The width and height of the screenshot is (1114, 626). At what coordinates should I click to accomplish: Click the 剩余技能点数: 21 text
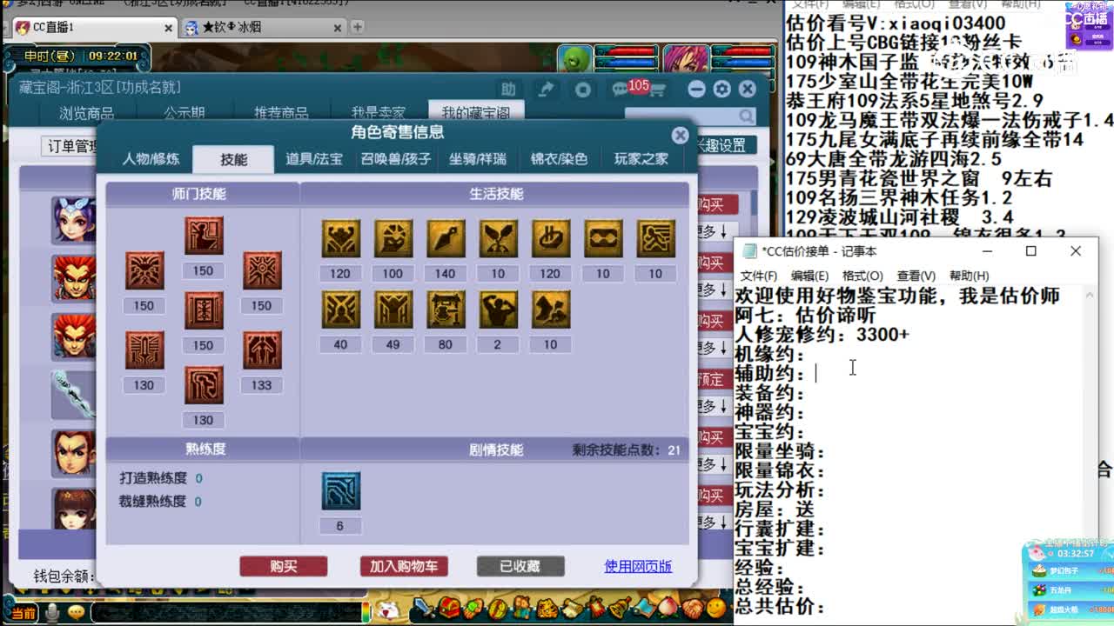click(627, 450)
